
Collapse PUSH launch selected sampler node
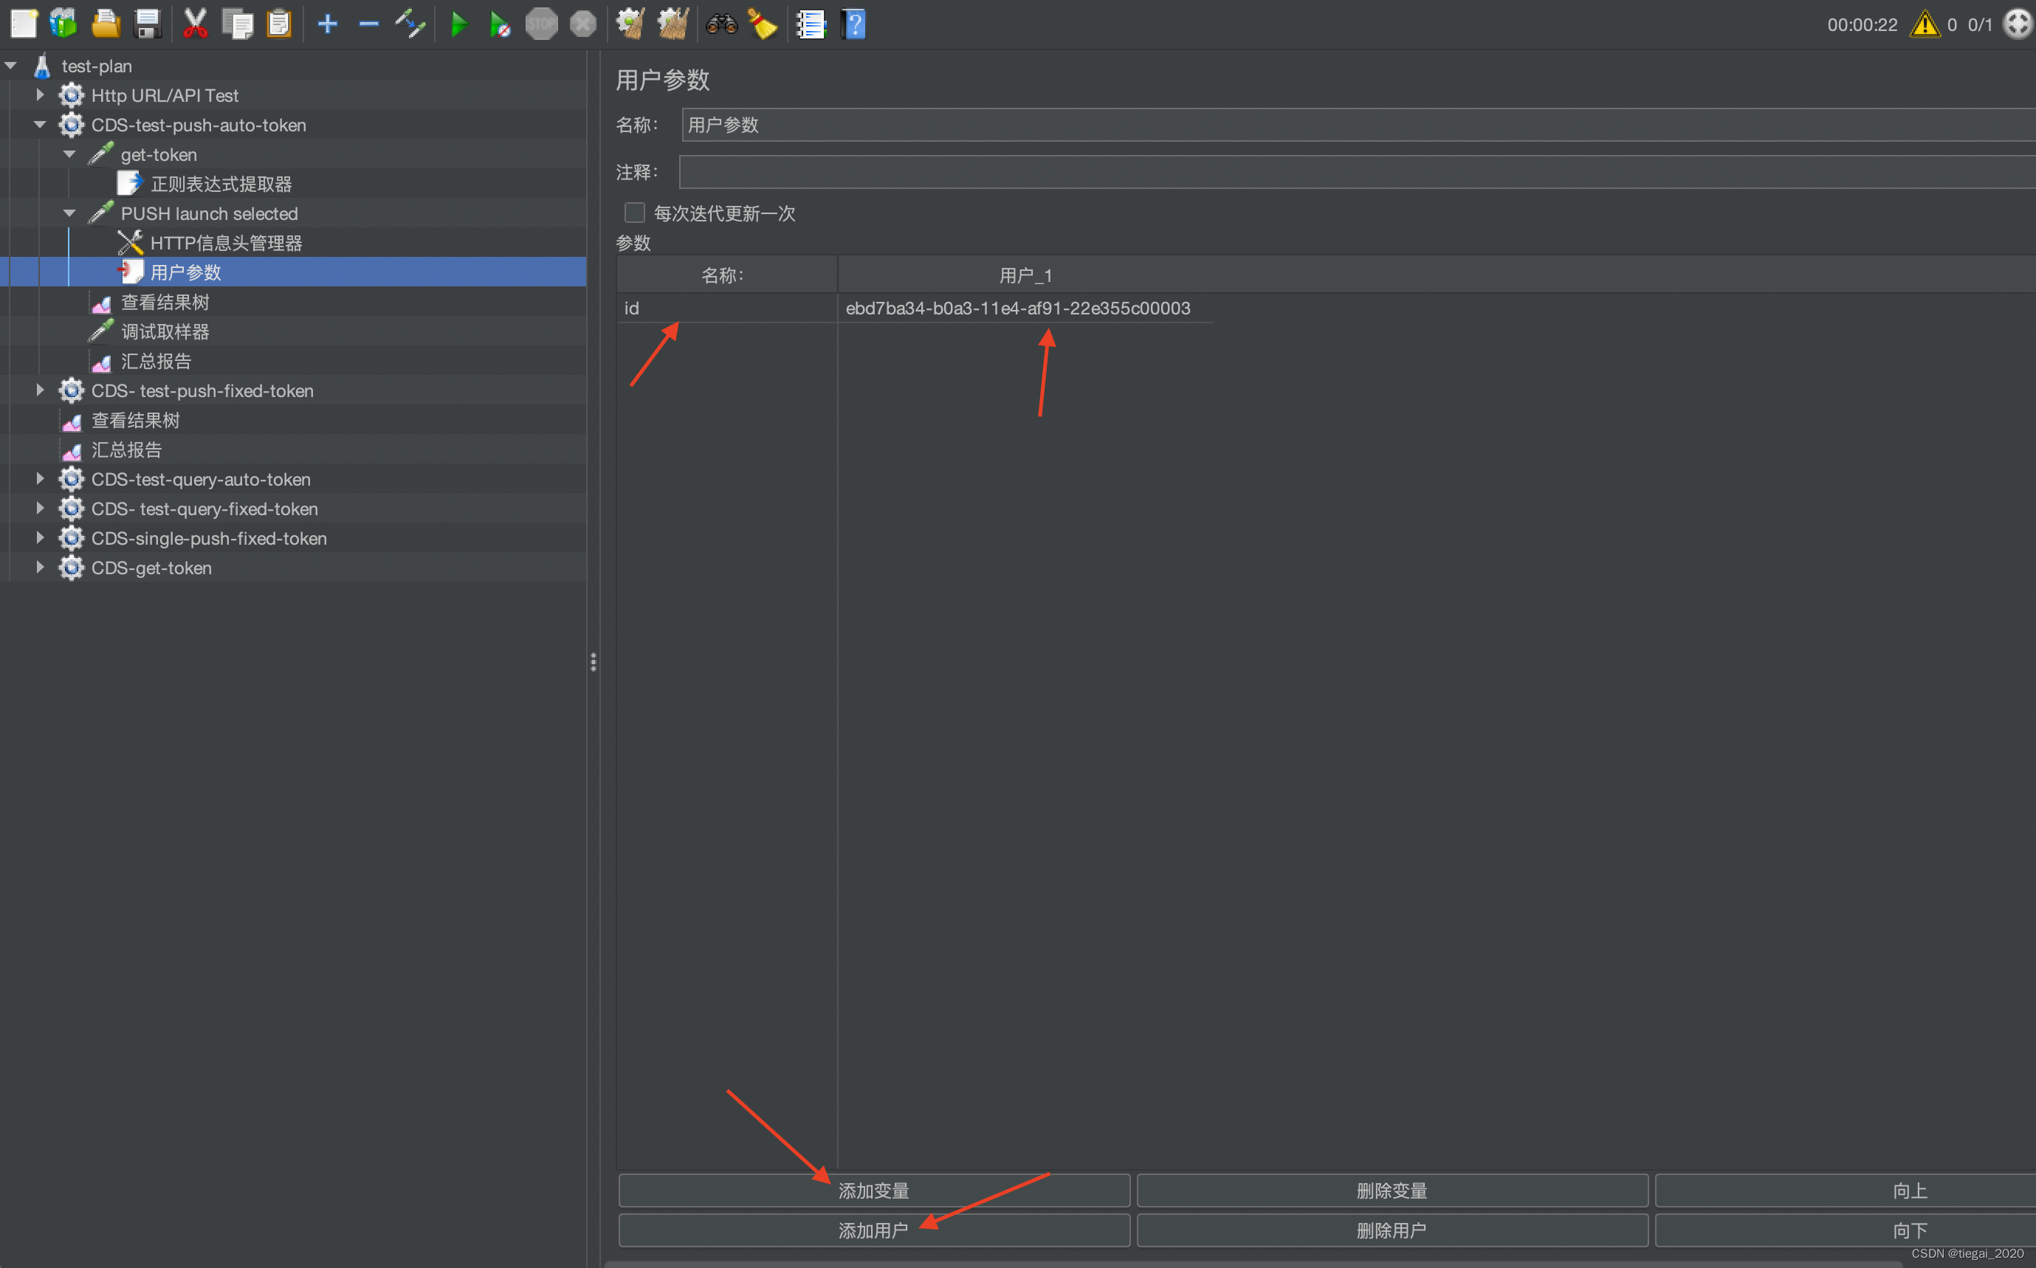tap(70, 213)
